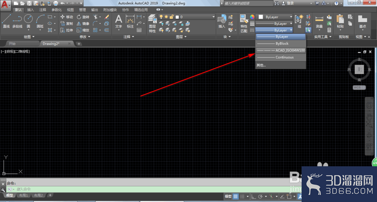377x202 pixels.
Task: Open the 插入 (Insert) ribbon tab
Action: pyautogui.click(x=31, y=10)
